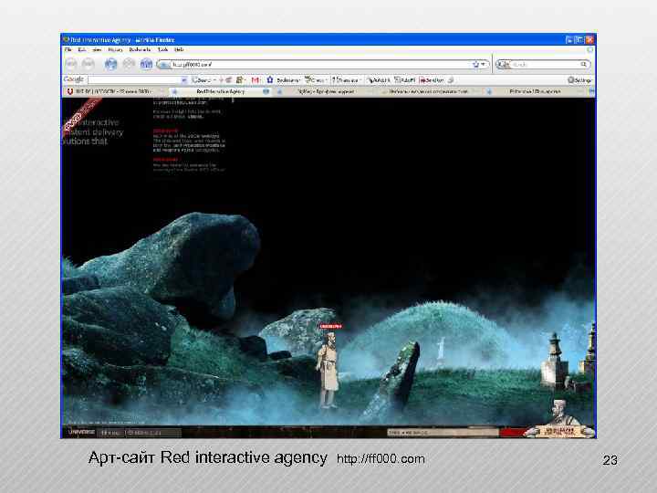Stop loading with the Stop icon
657x493 pixels.
129,64
